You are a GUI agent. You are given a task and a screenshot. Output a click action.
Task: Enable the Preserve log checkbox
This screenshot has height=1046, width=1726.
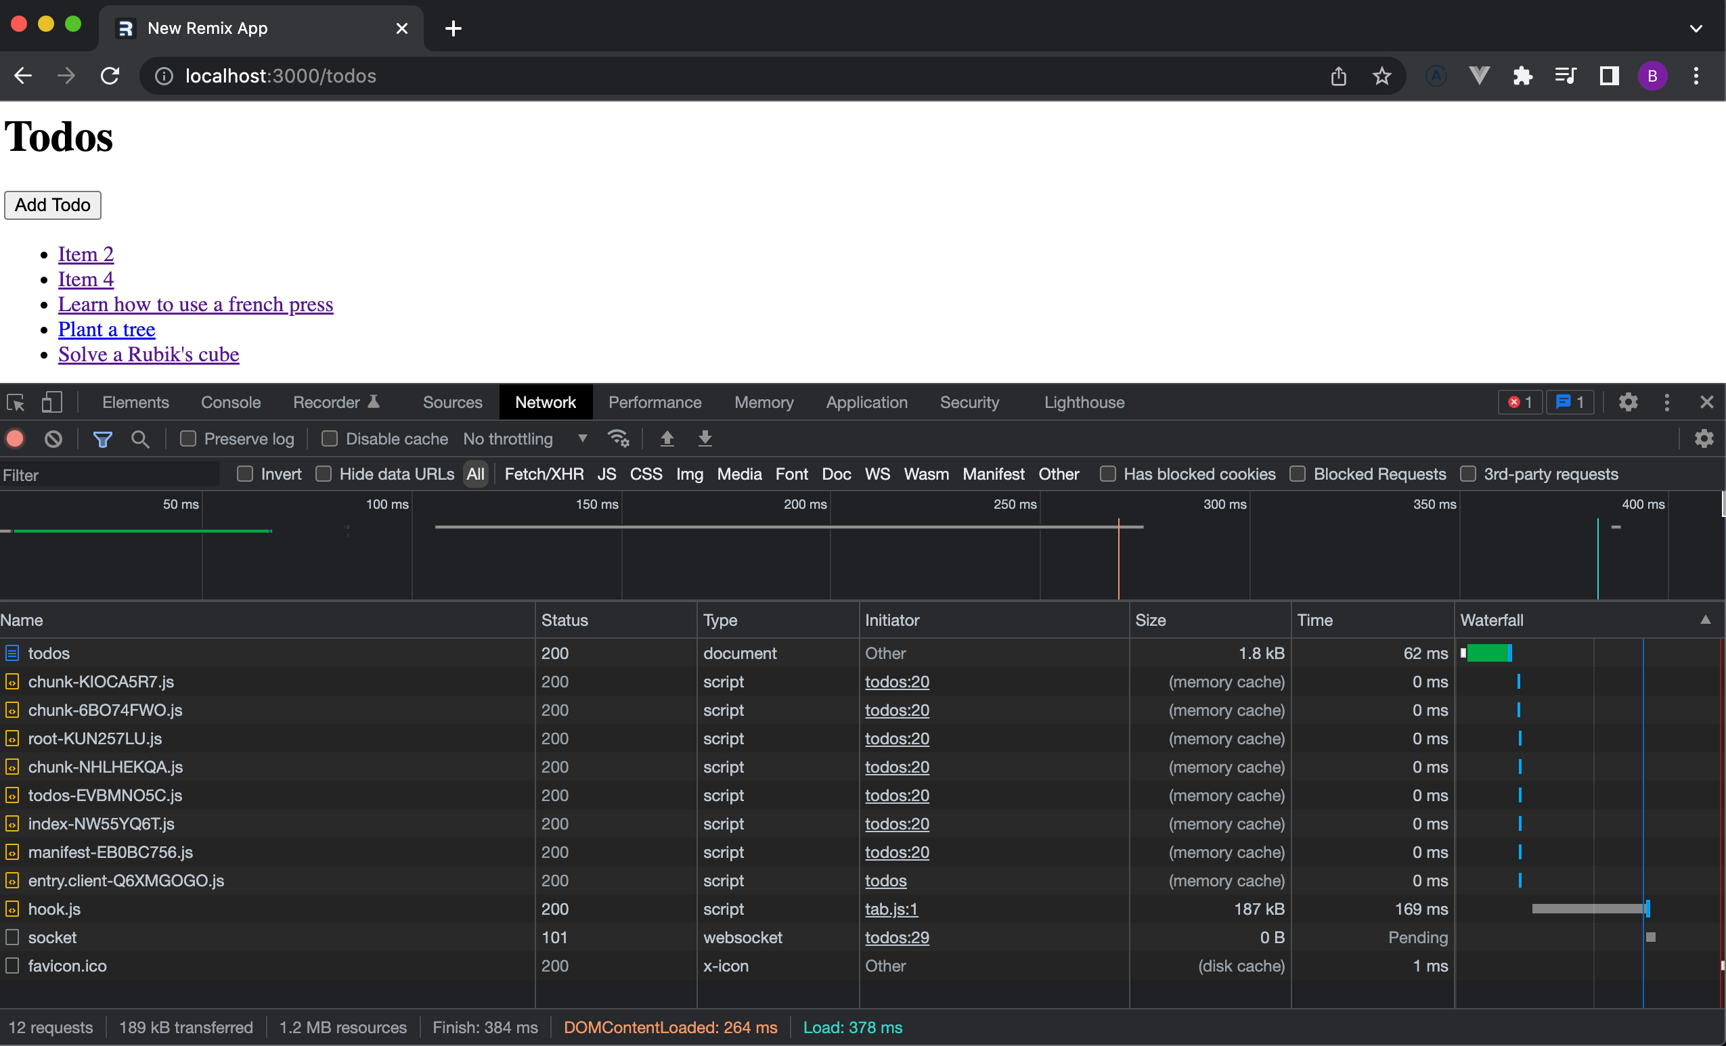[x=187, y=439]
